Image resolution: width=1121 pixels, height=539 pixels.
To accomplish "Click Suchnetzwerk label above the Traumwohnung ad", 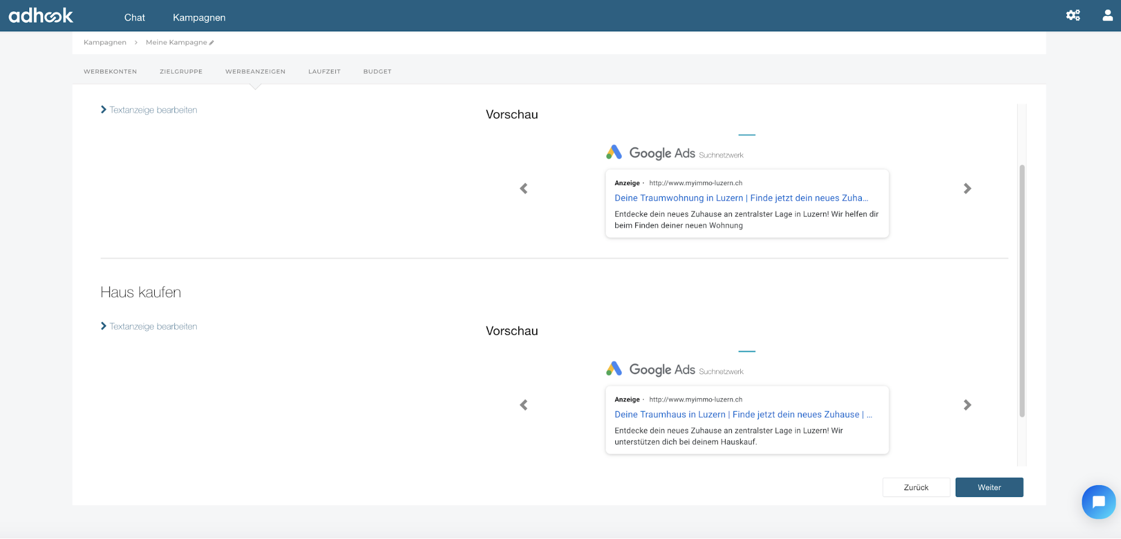I will click(721, 155).
